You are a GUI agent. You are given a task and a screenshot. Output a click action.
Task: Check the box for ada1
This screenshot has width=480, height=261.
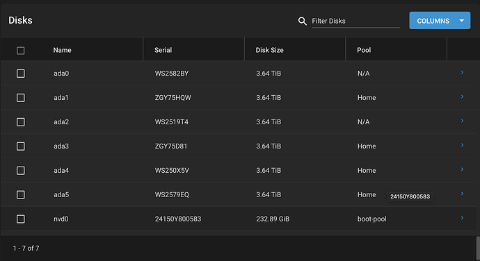tap(20, 98)
